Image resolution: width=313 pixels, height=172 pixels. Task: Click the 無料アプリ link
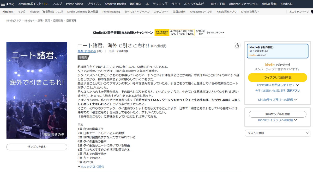(293, 91)
